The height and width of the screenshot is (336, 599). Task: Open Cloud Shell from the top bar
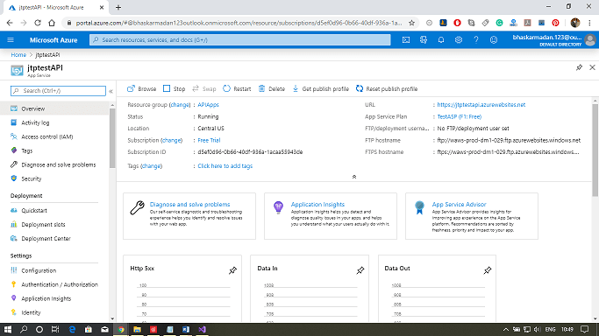406,40
